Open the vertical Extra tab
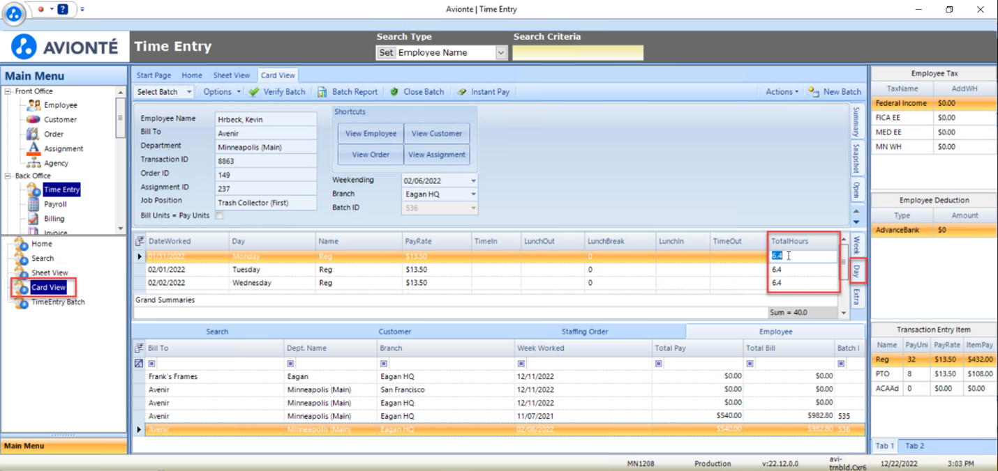The image size is (998, 471). (858, 296)
